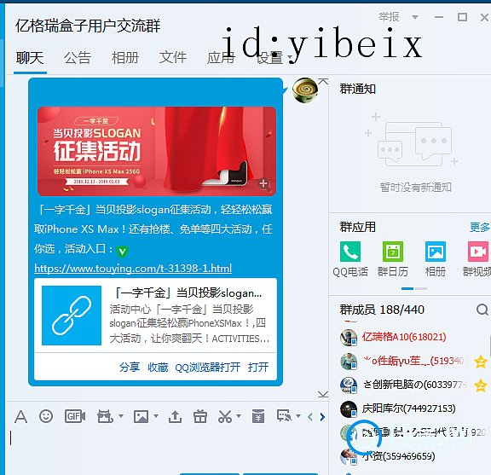The height and width of the screenshot is (475, 491).
Task: Click the message history bubble icon
Action: [x=285, y=416]
